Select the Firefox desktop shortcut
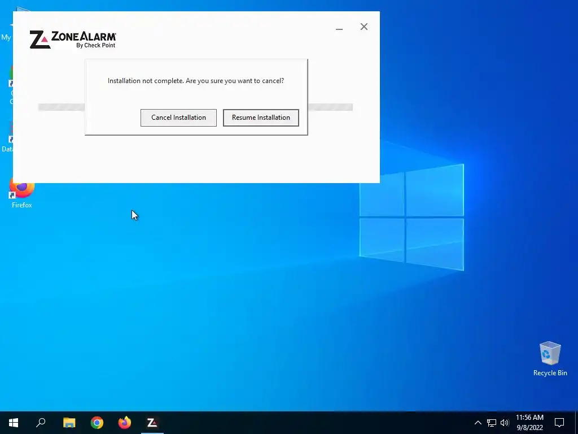 point(22,194)
